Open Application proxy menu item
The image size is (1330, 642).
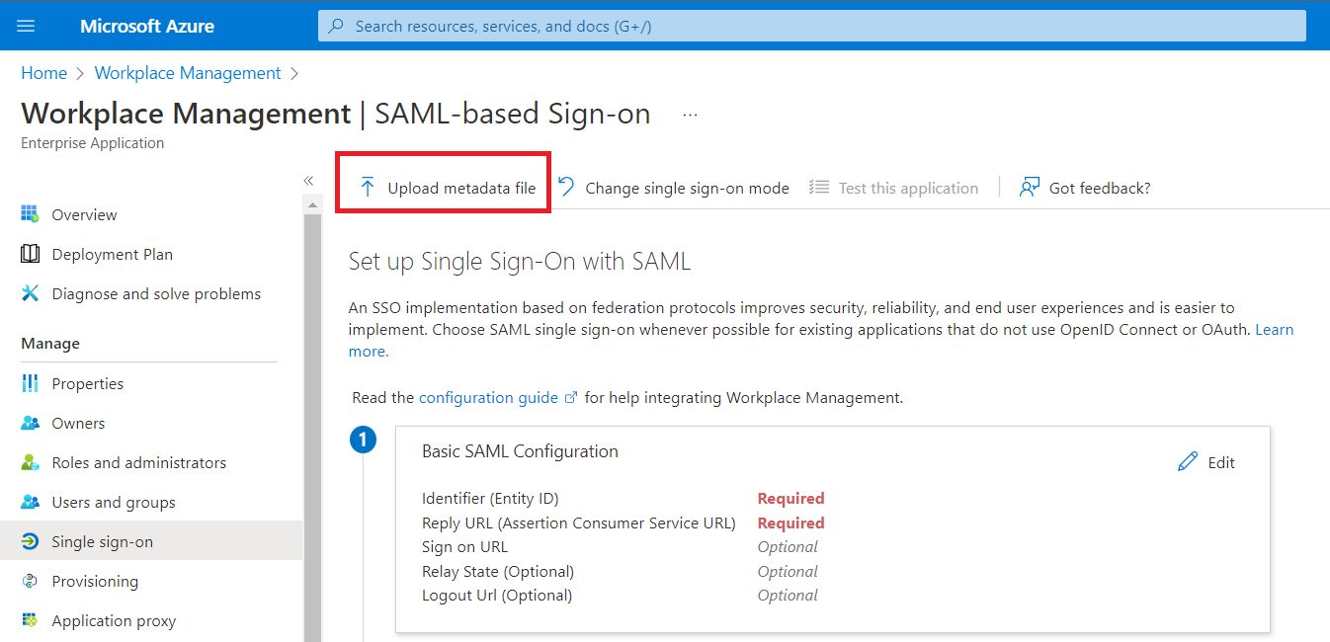(x=114, y=620)
